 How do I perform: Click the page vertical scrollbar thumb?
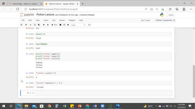coord(194,81)
